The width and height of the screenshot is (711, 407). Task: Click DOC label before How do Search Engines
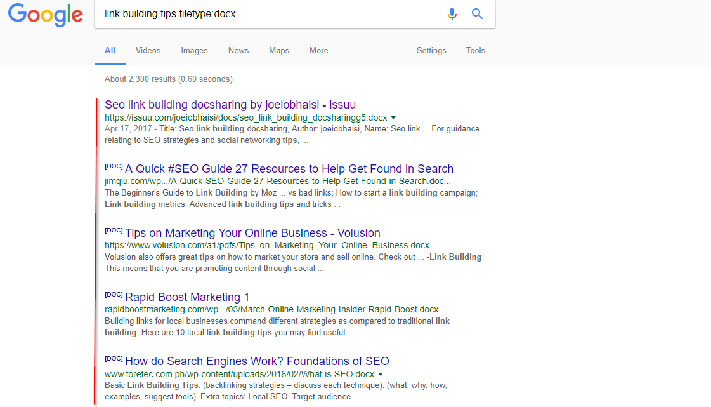(114, 359)
